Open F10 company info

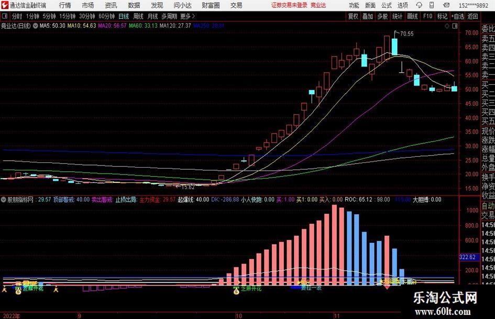[428, 16]
